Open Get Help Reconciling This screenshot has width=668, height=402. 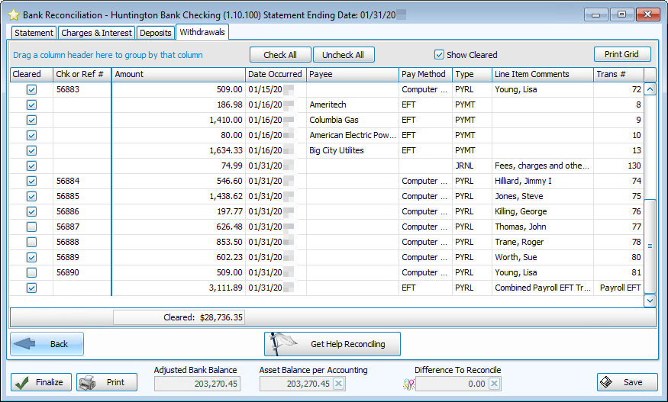[x=332, y=344]
